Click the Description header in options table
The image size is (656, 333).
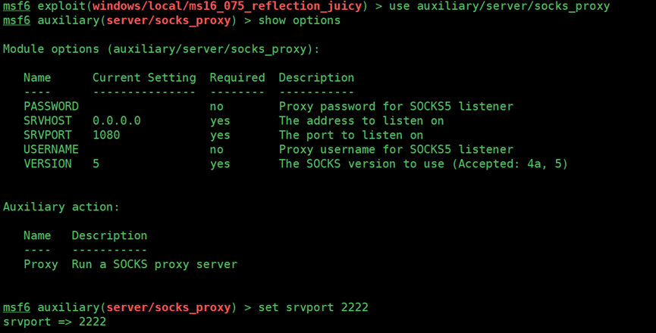[x=316, y=78]
